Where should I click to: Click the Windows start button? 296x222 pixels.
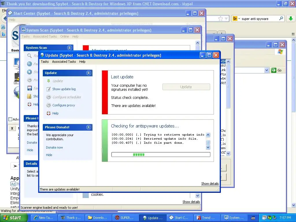pos(14,218)
